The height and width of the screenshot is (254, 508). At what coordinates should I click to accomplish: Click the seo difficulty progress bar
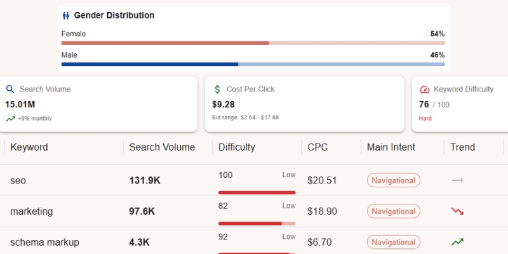[257, 192]
